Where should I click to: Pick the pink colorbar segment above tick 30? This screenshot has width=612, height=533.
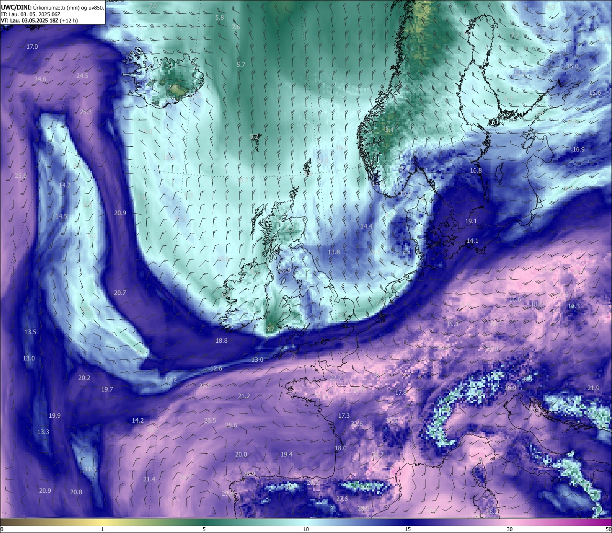click(x=510, y=522)
